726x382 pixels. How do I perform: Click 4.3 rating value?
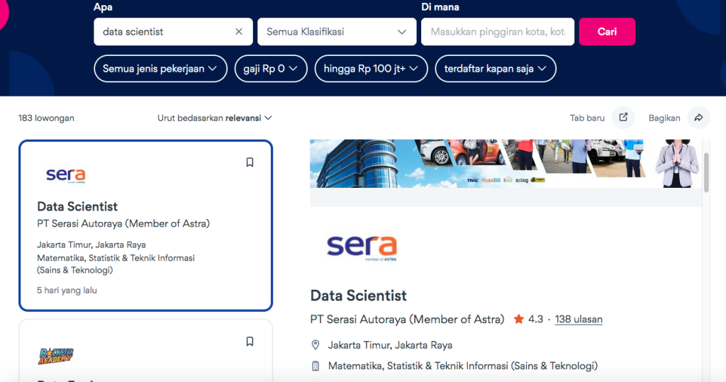pos(535,319)
